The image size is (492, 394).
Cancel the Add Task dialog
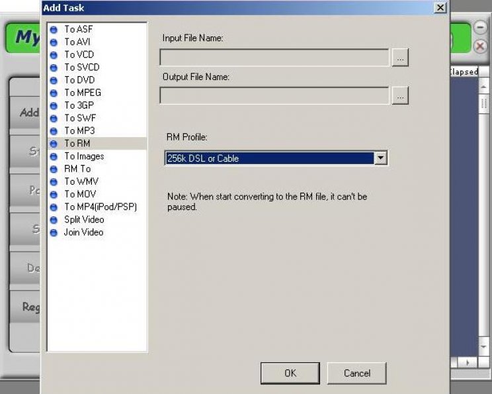tap(356, 373)
